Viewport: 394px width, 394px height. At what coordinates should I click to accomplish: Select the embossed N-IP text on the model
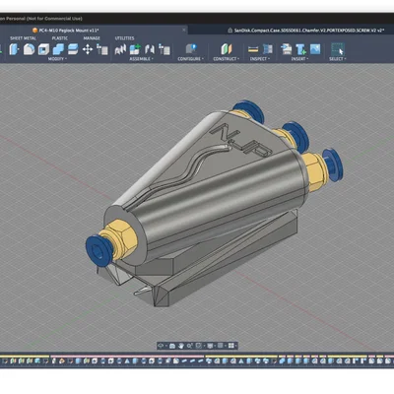(240, 140)
